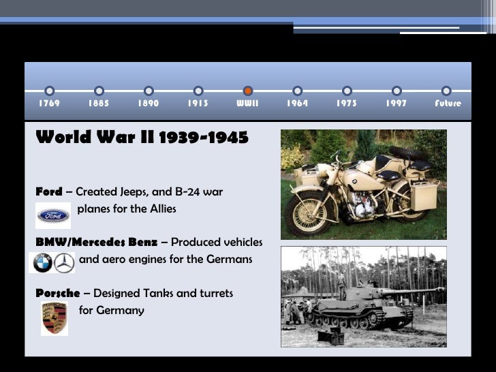496x372 pixels.
Task: Click the Porsche crest logo icon
Action: tap(55, 318)
